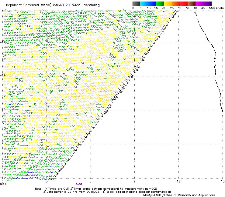The image size is (225, 197).
Task: Click the green 15-20 knots legend band
Action: (160, 4)
